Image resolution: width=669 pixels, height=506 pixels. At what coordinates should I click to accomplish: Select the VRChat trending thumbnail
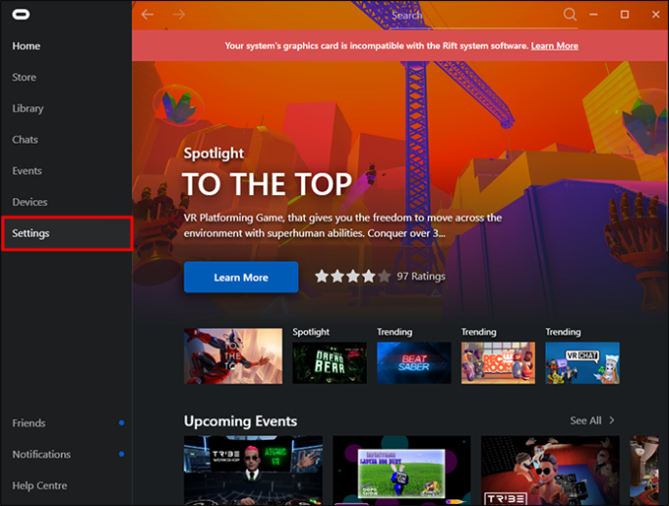(x=583, y=362)
